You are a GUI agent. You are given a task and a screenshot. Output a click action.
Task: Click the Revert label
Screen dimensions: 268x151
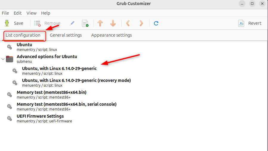[x=255, y=23]
